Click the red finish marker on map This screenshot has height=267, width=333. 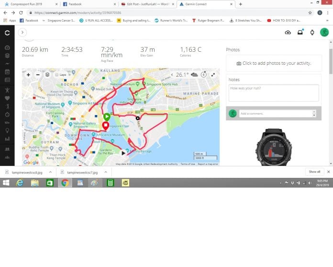106,126
